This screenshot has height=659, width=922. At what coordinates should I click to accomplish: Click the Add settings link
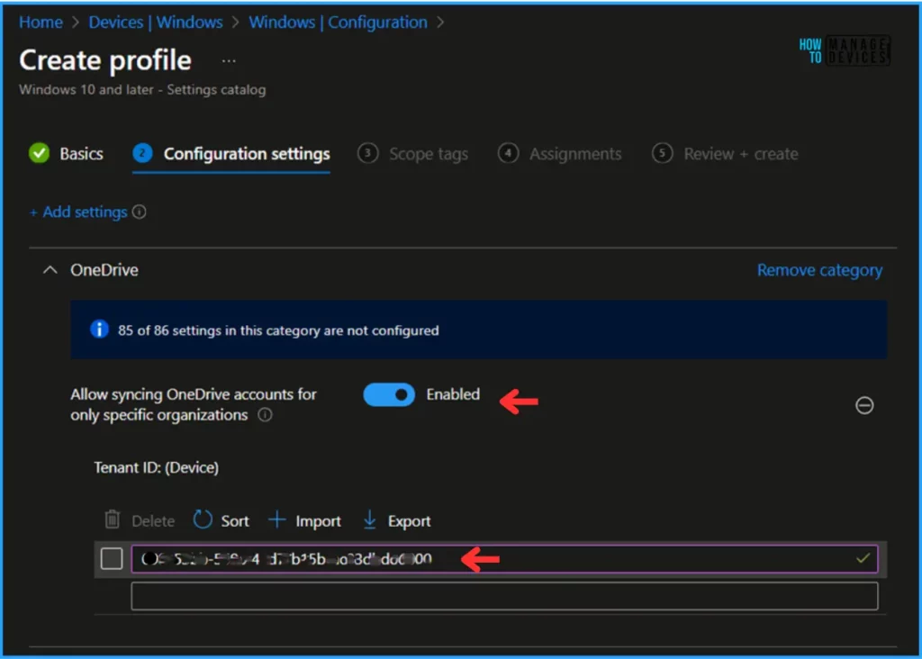(x=78, y=212)
